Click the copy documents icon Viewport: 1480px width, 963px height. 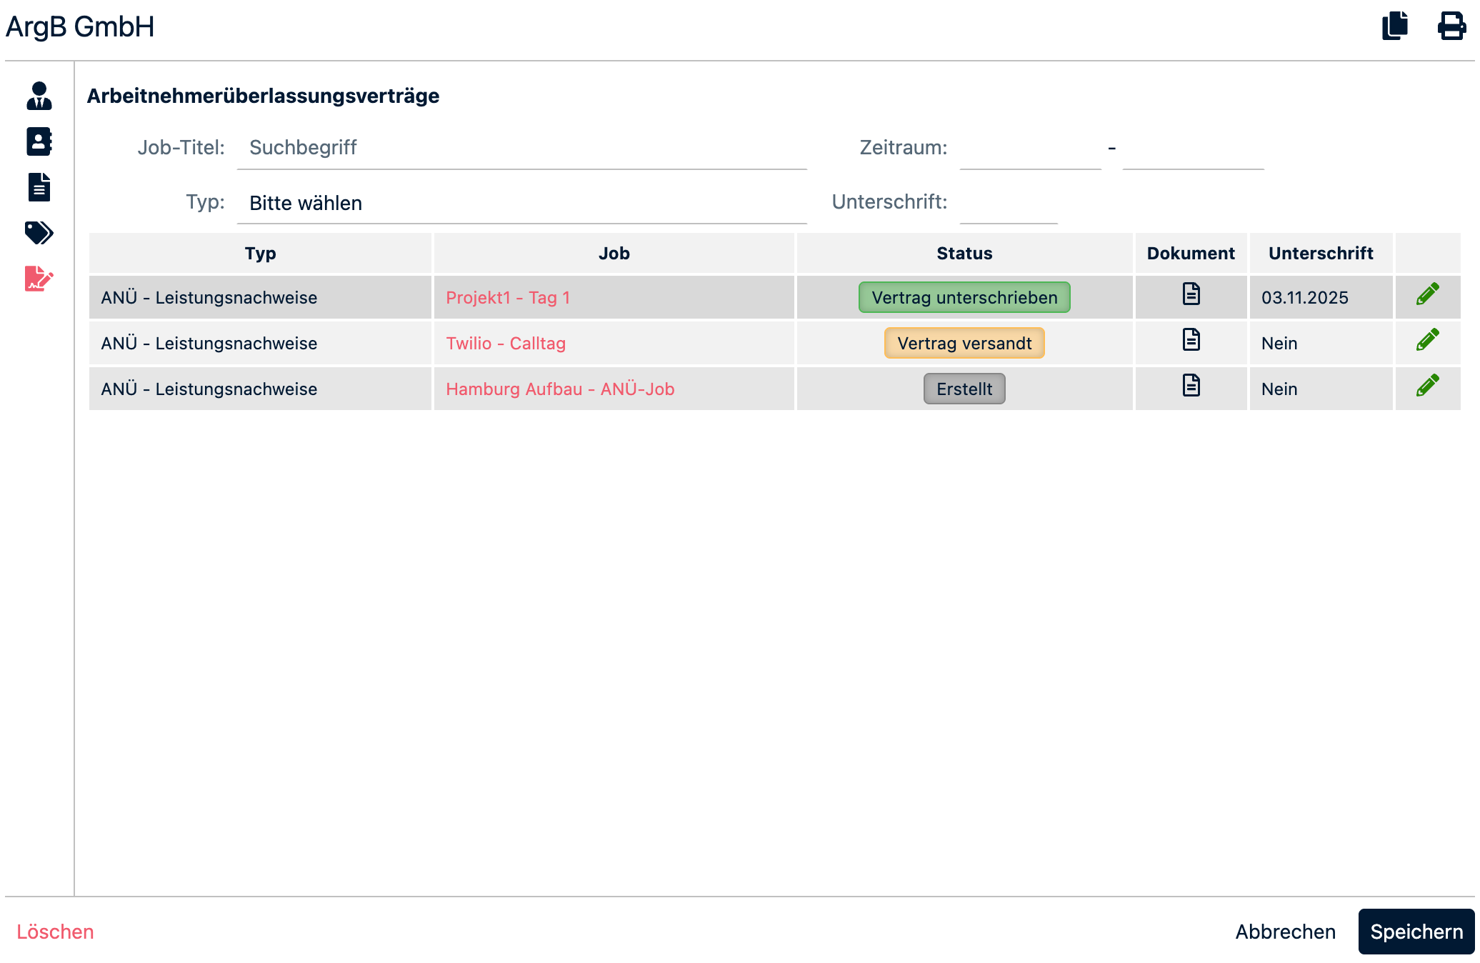click(1394, 26)
